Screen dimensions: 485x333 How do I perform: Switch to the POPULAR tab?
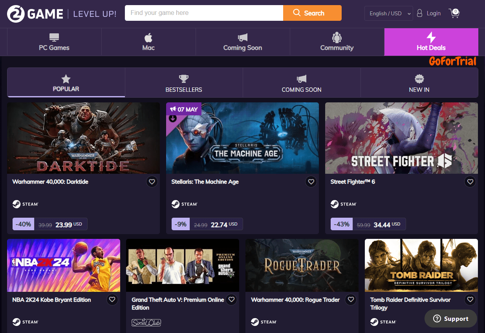coord(66,82)
